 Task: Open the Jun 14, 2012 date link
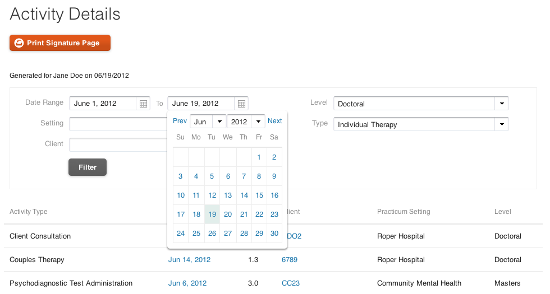pos(189,260)
